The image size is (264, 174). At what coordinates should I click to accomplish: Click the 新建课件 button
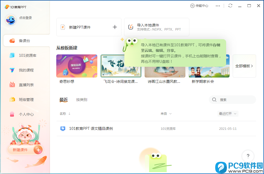pos(25,150)
